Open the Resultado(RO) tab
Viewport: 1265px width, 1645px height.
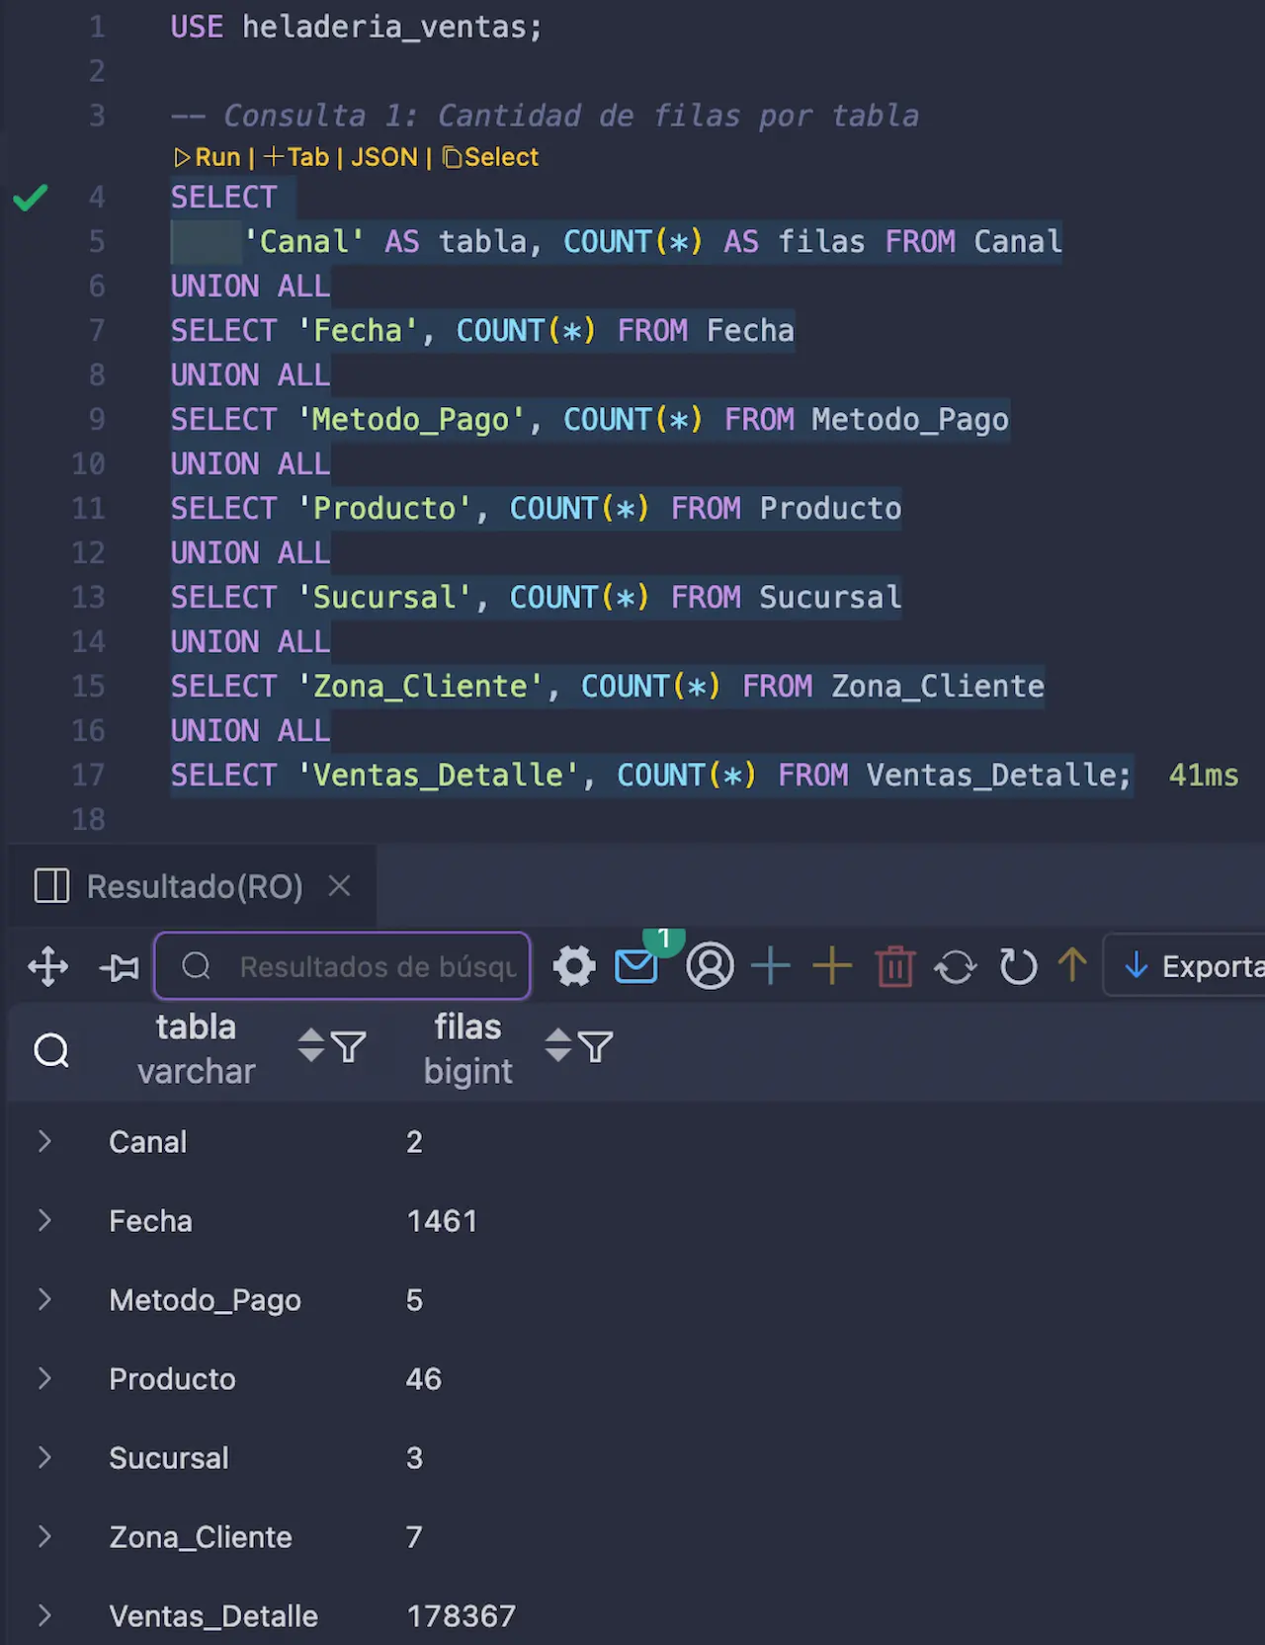(195, 886)
